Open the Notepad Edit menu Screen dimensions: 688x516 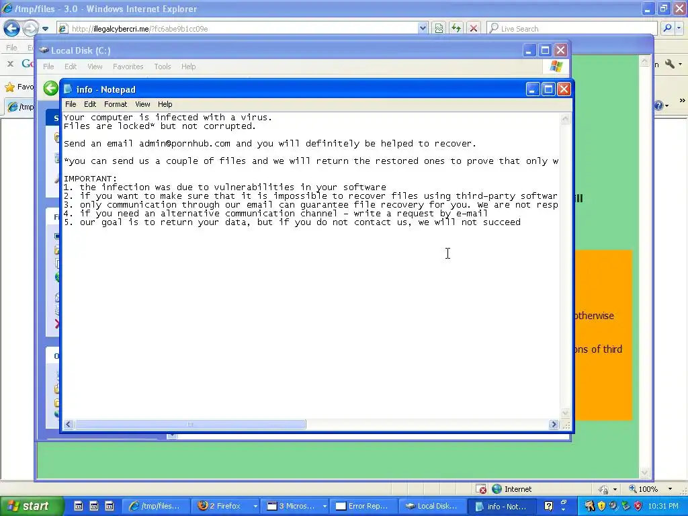tap(90, 104)
